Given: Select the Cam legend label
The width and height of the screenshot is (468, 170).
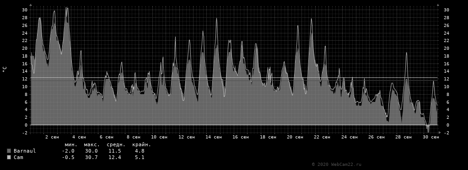Looking at the screenshot, I should [x=18, y=157].
